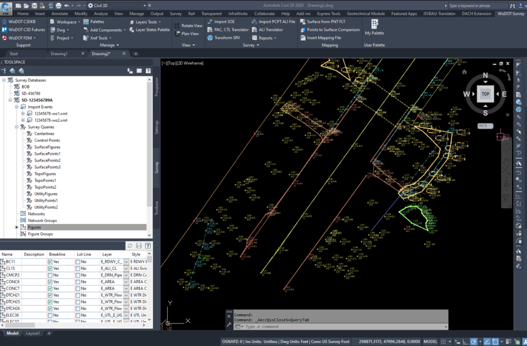Open layer dropdown for BC11 row
This screenshot has height=346, width=527.
tap(127, 262)
